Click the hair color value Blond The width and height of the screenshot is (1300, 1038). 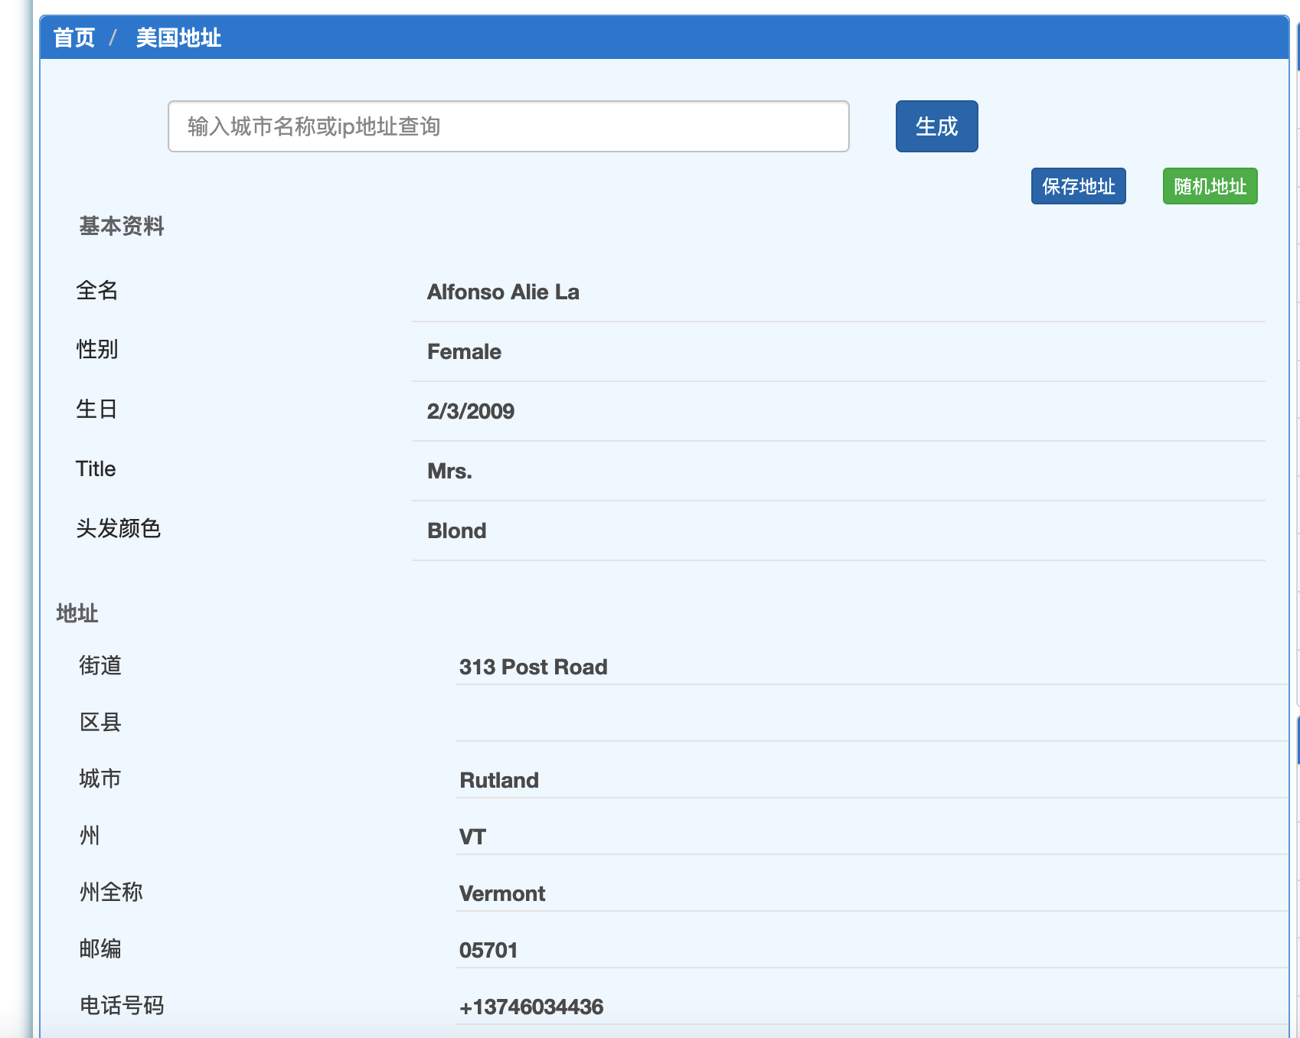(x=456, y=531)
